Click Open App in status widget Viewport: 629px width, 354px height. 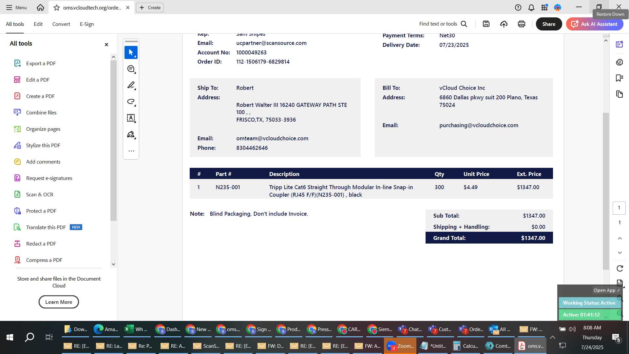(x=606, y=290)
